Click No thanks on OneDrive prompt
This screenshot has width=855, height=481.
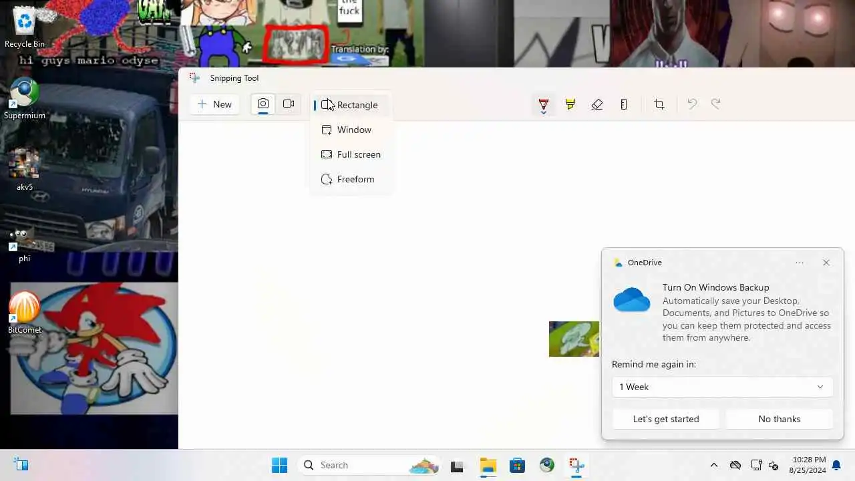point(780,419)
